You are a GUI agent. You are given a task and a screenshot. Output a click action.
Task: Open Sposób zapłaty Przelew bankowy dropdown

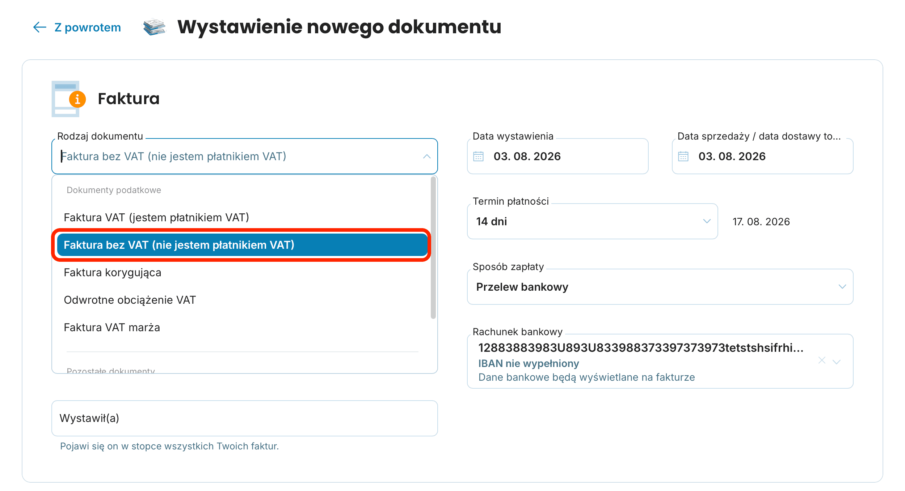click(660, 287)
